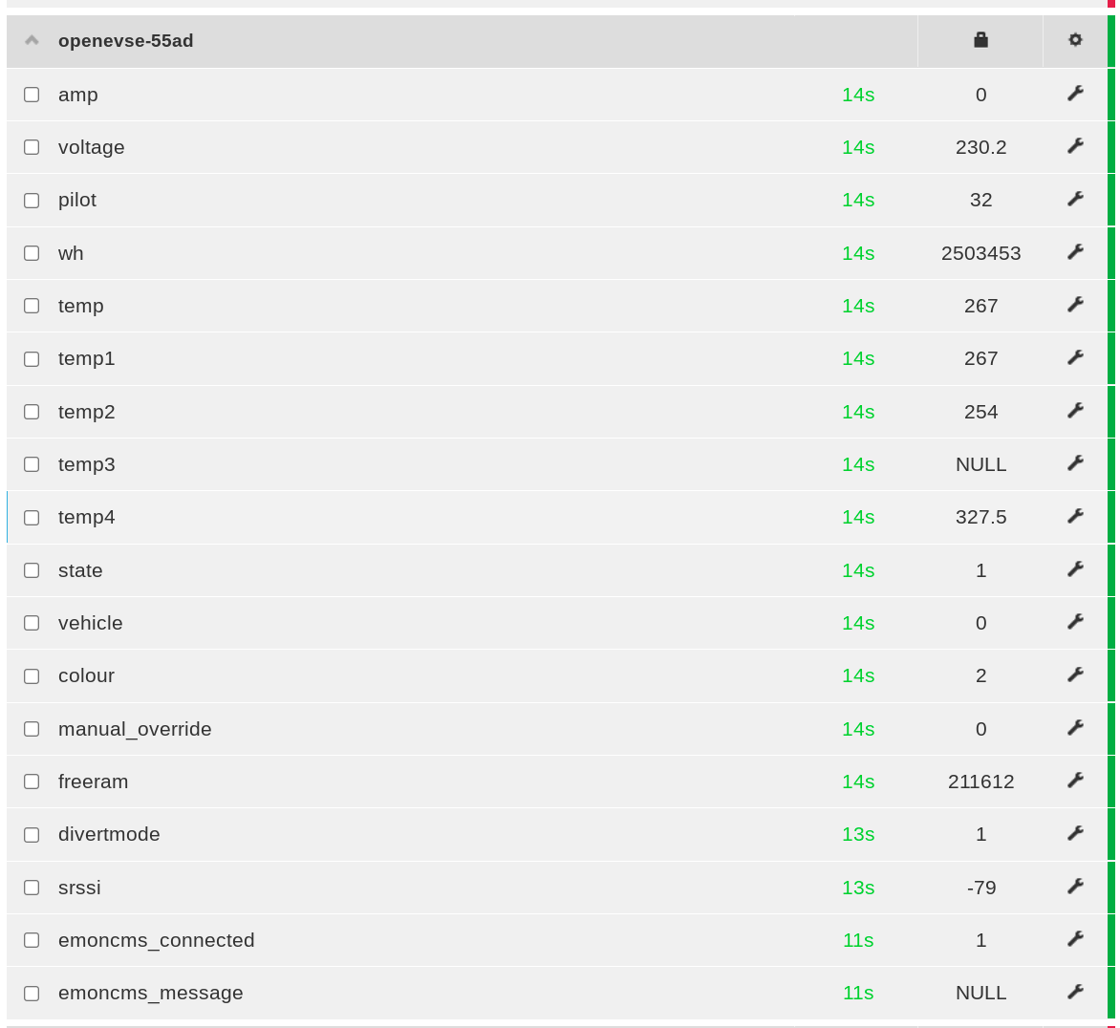The width and height of the screenshot is (1120, 1028).
Task: Click the 13s timestamp on divertmode
Action: tap(857, 833)
